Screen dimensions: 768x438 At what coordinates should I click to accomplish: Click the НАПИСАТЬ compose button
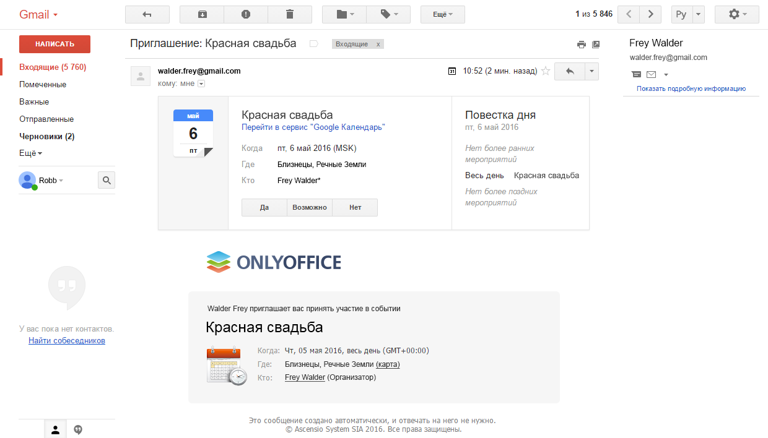click(55, 44)
